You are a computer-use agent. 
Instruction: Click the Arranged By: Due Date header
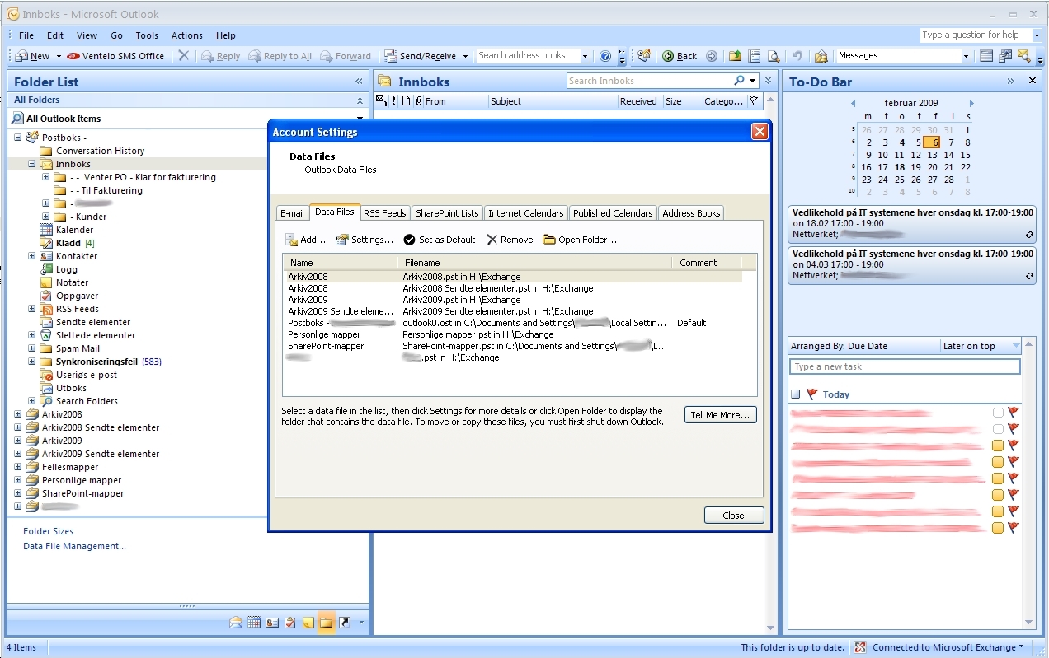point(864,346)
